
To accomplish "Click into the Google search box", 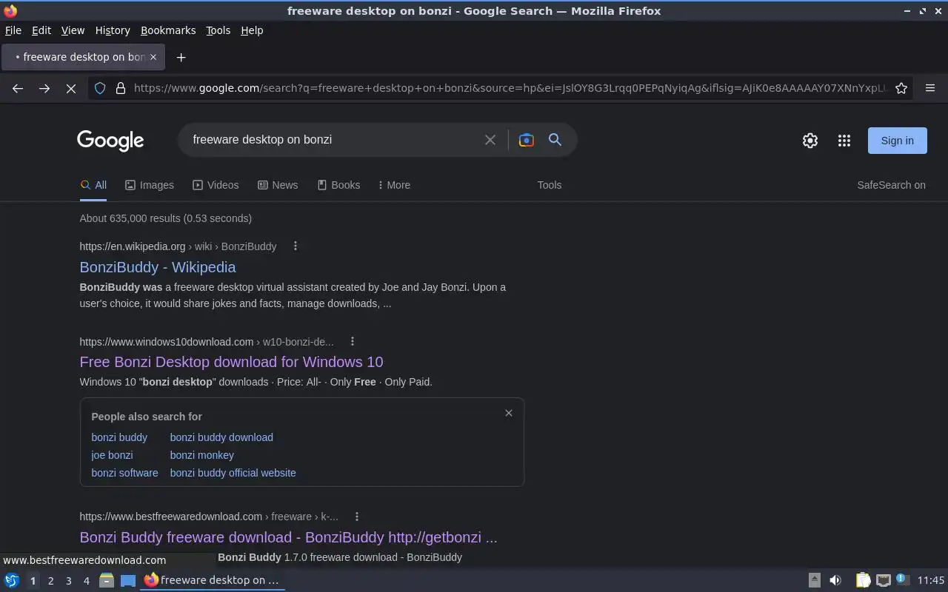I will point(333,140).
